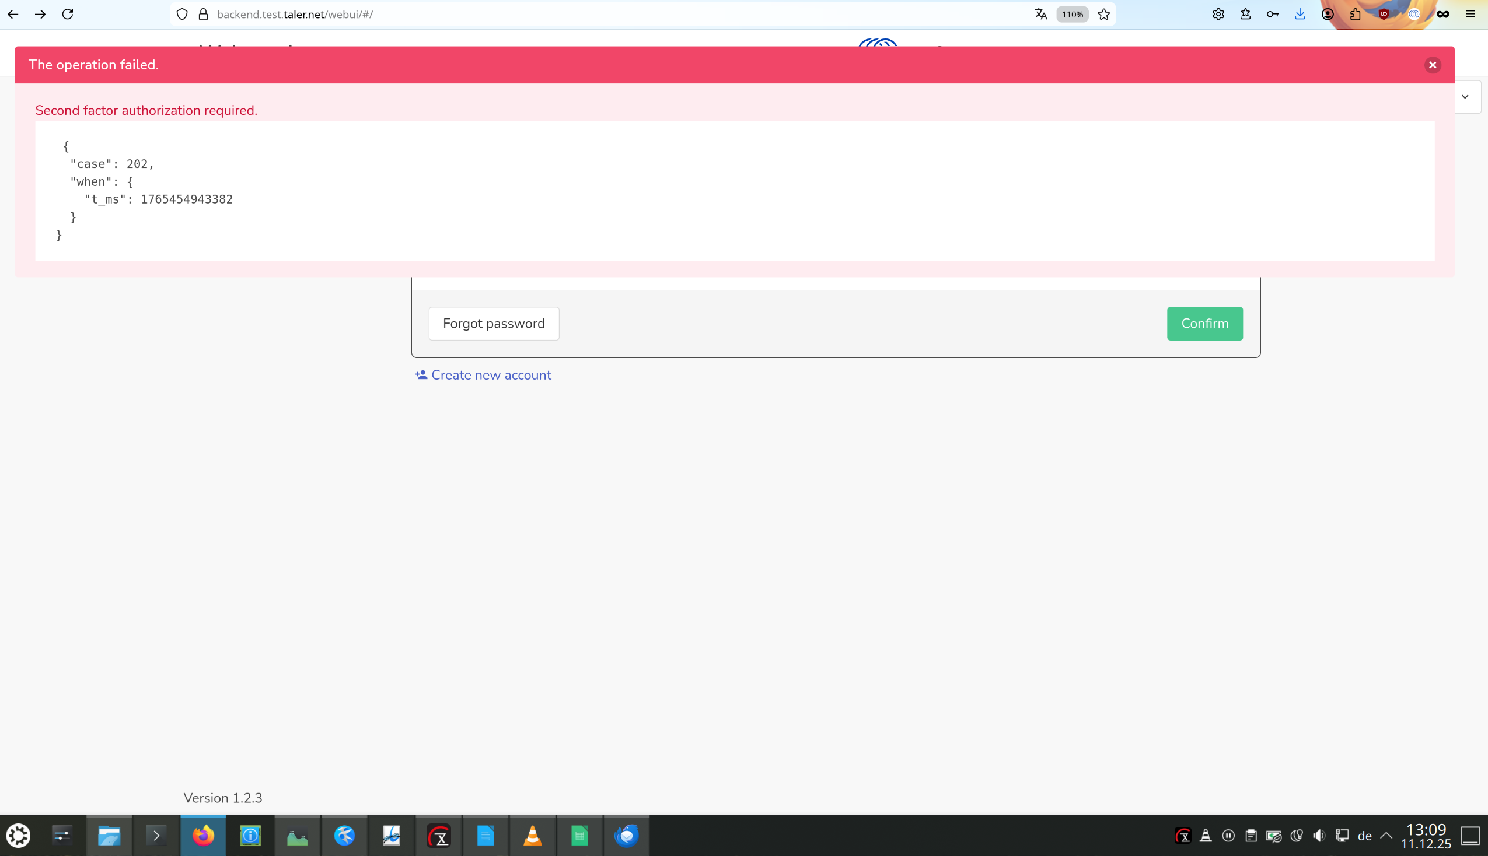Open the extensions puzzle piece menu
Viewport: 1488px width, 856px height.
click(1355, 15)
